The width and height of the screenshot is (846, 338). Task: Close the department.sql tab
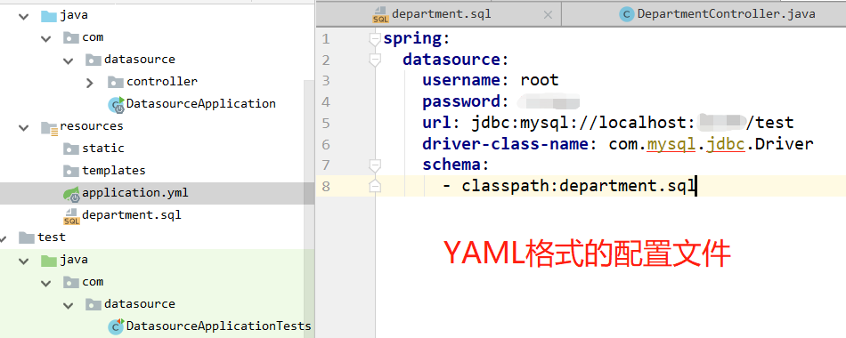(548, 15)
